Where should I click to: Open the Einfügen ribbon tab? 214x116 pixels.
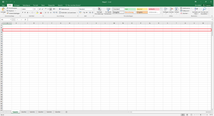point(17,5)
